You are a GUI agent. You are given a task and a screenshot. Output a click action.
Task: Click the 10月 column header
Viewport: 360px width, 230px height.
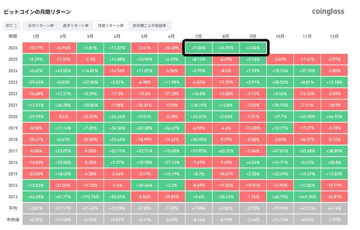pyautogui.click(x=280, y=37)
